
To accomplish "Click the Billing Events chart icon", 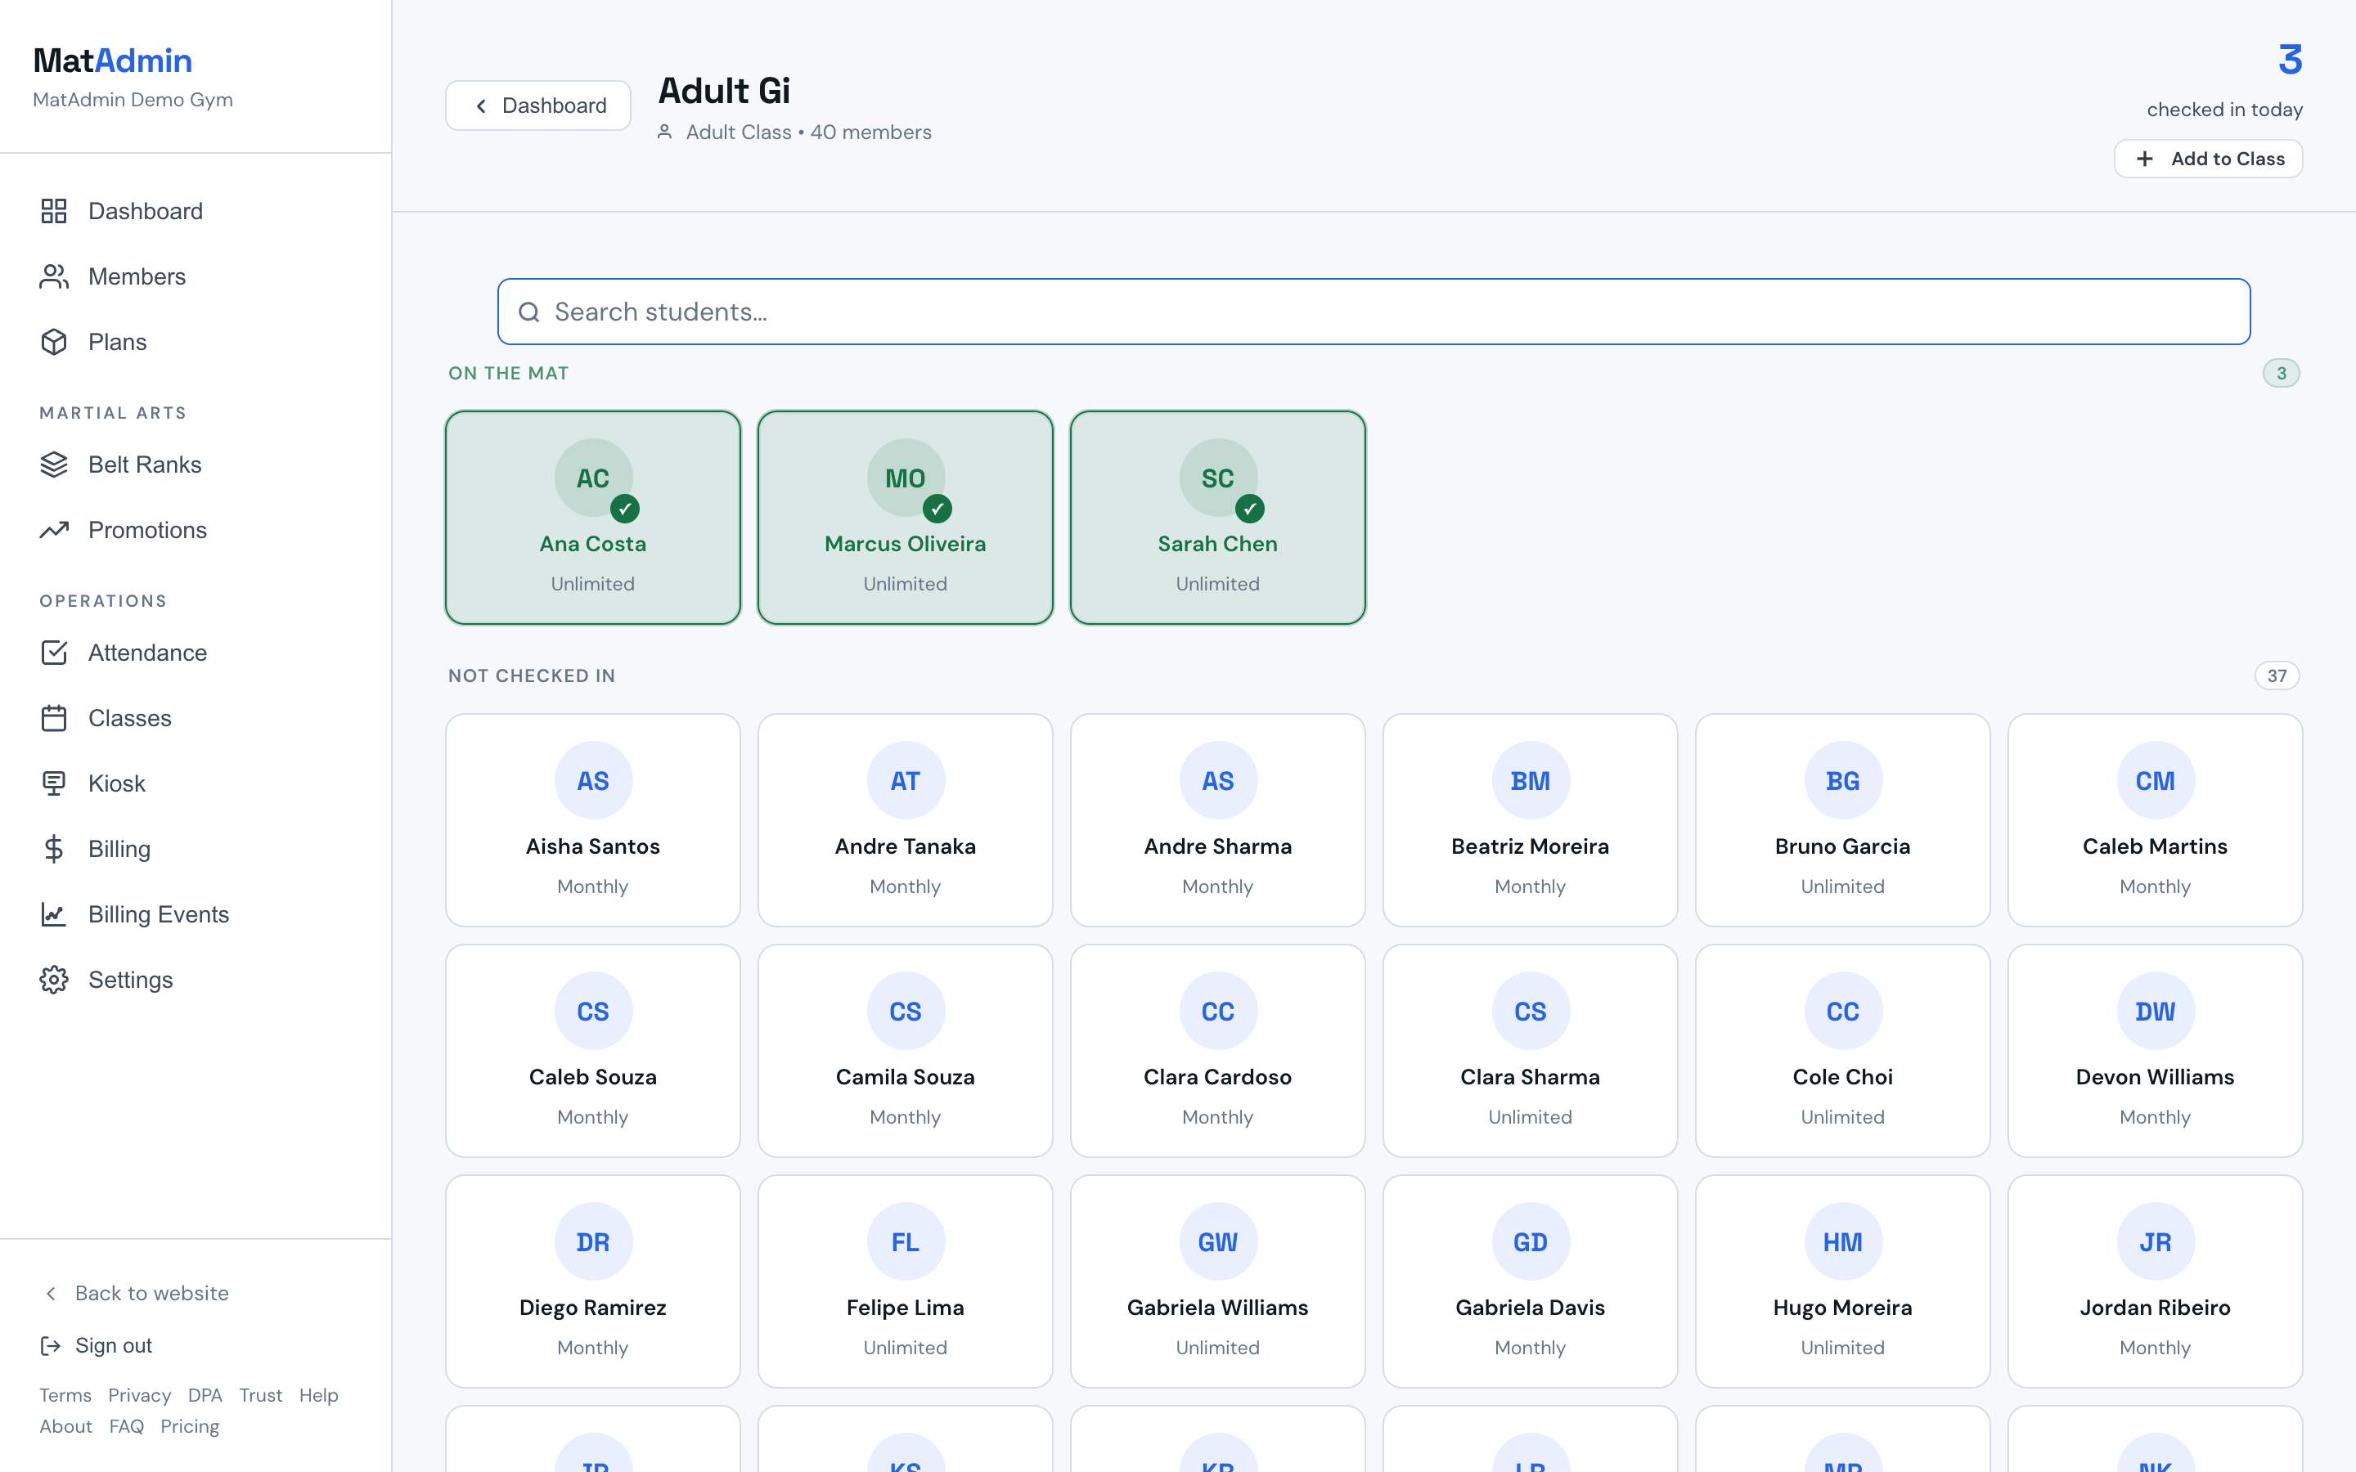I will coord(53,914).
